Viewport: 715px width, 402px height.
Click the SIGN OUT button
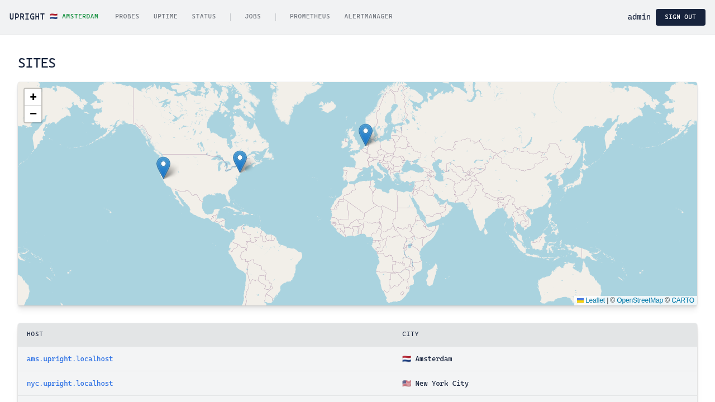(x=680, y=17)
